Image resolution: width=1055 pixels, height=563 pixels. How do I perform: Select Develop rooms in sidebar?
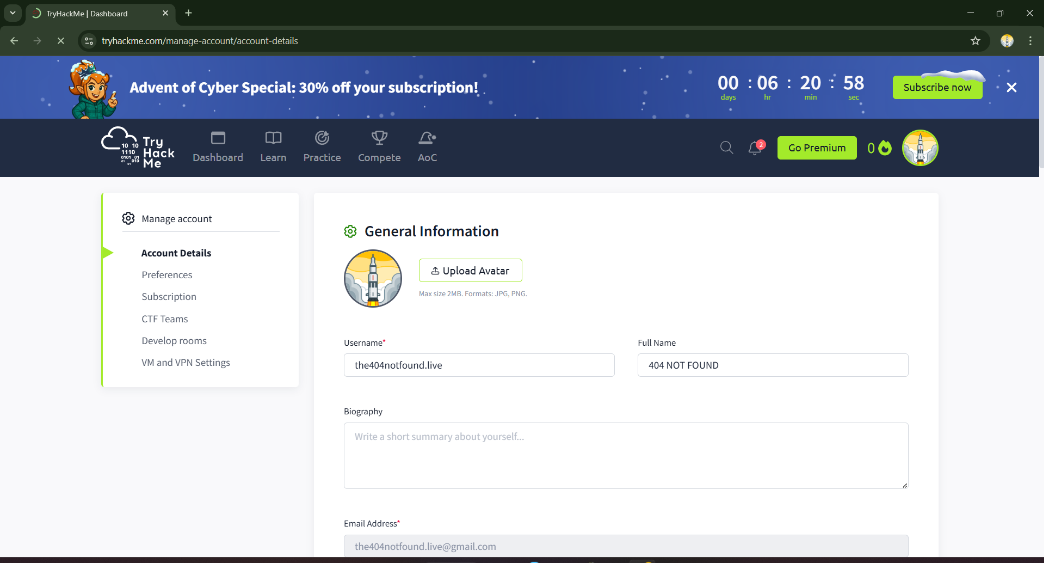point(174,341)
